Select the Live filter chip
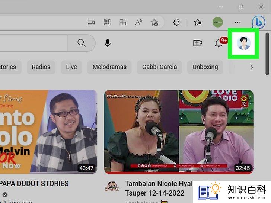 point(71,67)
